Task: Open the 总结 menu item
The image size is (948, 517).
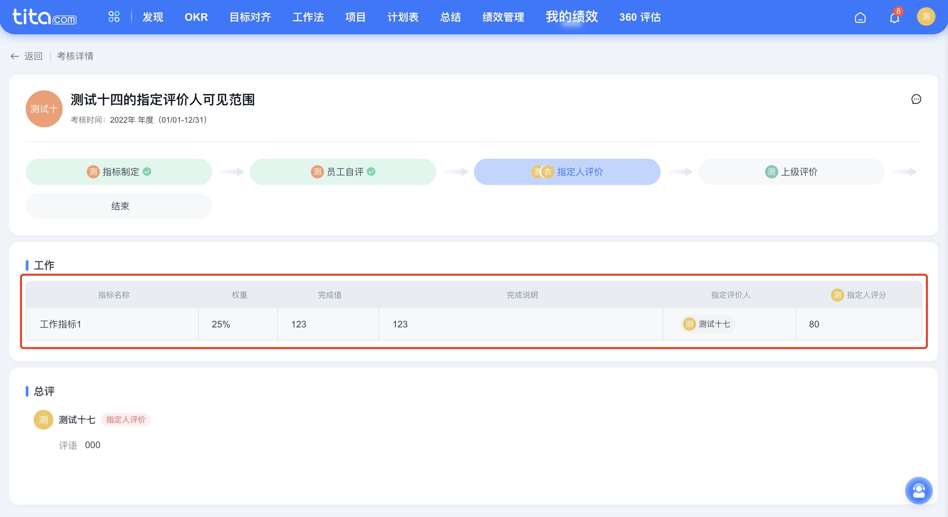Action: tap(451, 17)
